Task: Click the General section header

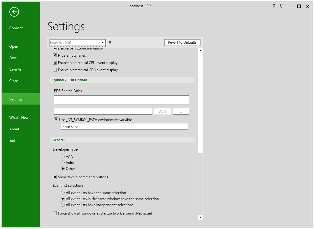Action: pyautogui.click(x=59, y=140)
